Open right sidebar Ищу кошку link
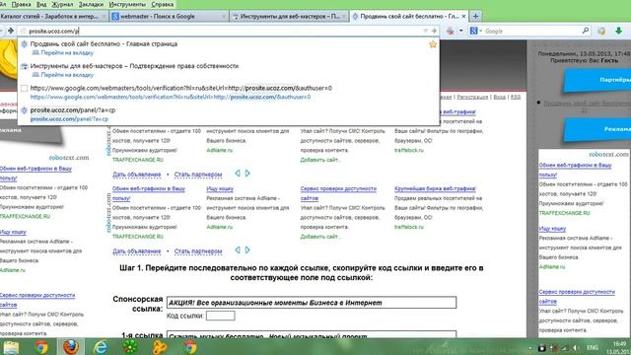This screenshot has height=355, width=631. tap(552, 229)
